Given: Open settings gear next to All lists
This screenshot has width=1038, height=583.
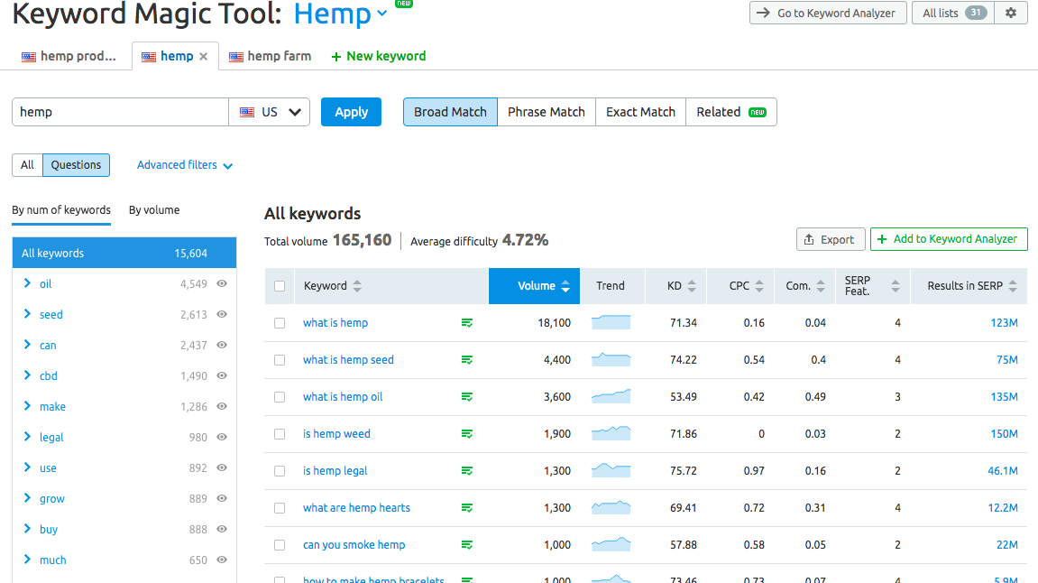Looking at the screenshot, I should [1011, 13].
